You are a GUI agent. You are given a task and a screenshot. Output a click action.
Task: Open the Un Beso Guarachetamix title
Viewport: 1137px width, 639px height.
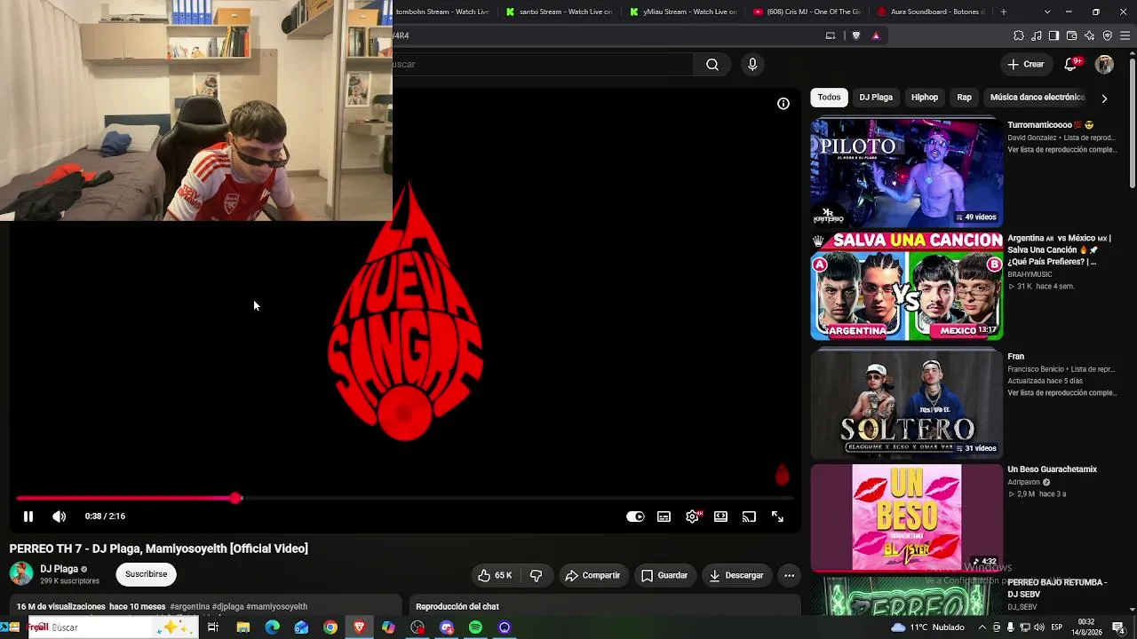click(x=1053, y=469)
